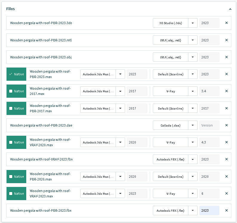This screenshot has height=223, width=237.
Task: Delete the PBR-2023.mtl file entry
Action: 226,40
